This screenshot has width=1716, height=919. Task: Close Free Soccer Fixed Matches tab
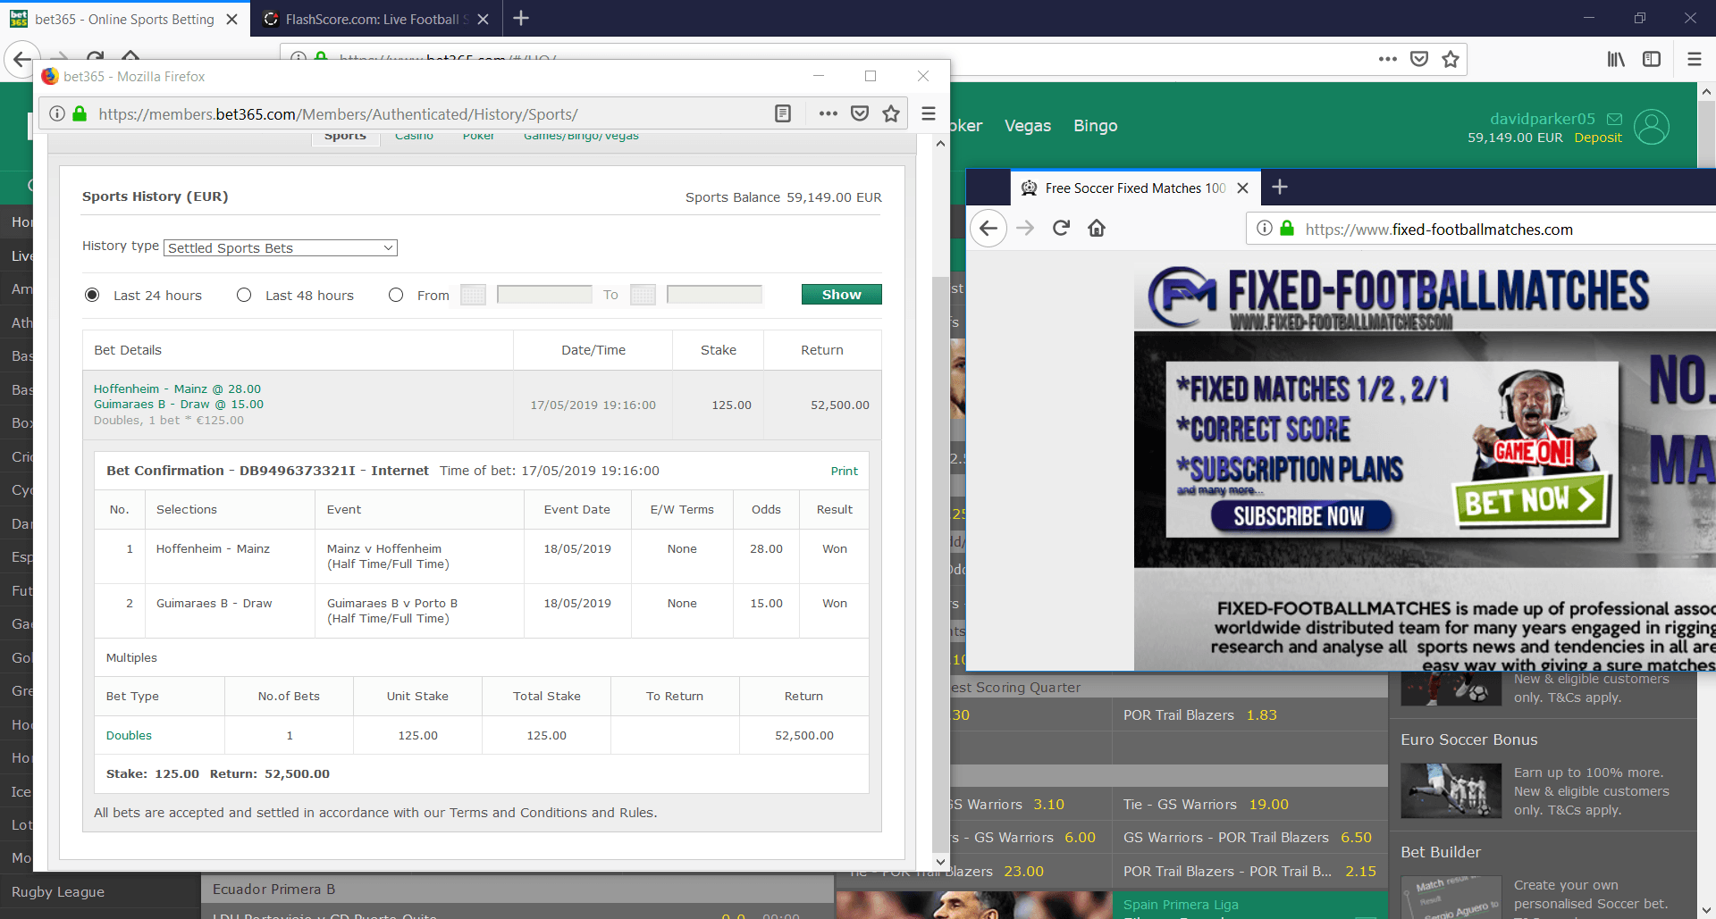coord(1242,188)
